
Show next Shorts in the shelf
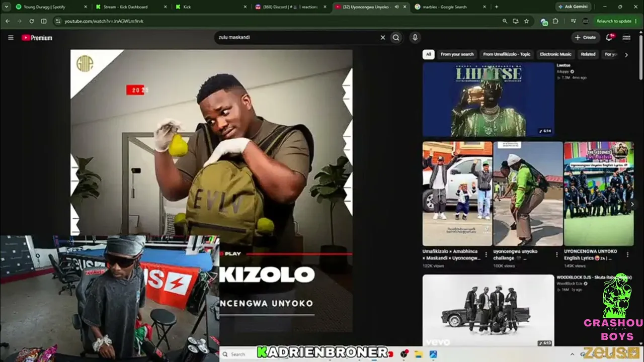(632, 204)
